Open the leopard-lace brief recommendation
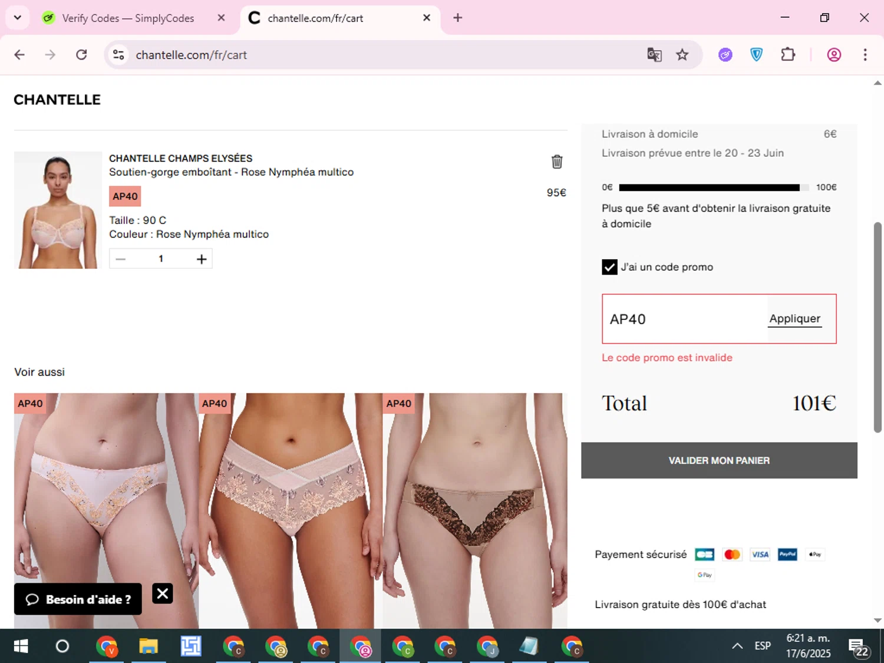The image size is (884, 663). pos(475,510)
